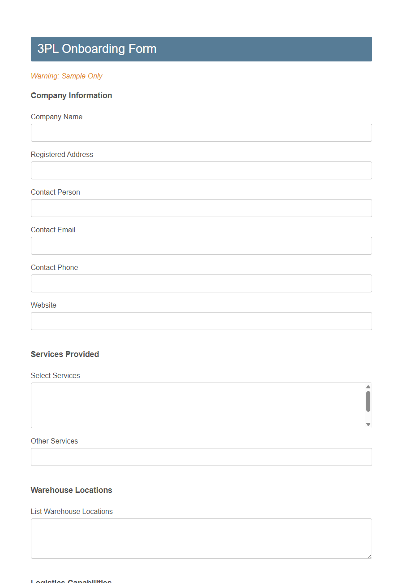Viewport: 403px width, 583px height.
Task: Click the List Warehouse Locations textarea
Action: [x=201, y=538]
